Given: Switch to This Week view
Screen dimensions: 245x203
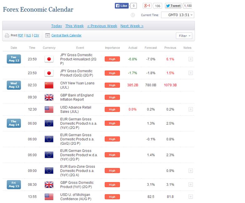Looking at the screenshot, I should (x=74, y=26).
